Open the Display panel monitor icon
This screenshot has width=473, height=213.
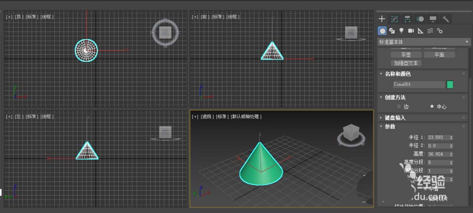click(433, 19)
